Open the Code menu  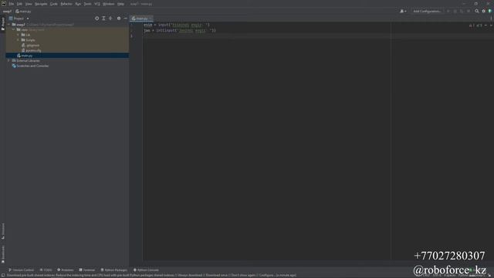pyautogui.click(x=54, y=4)
